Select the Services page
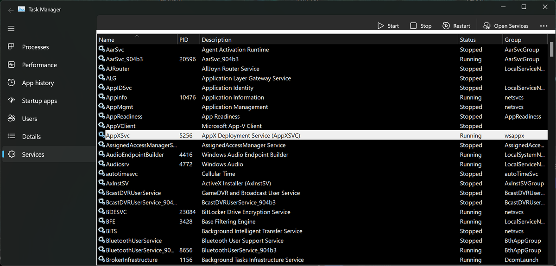This screenshot has height=266, width=556. click(x=48, y=154)
